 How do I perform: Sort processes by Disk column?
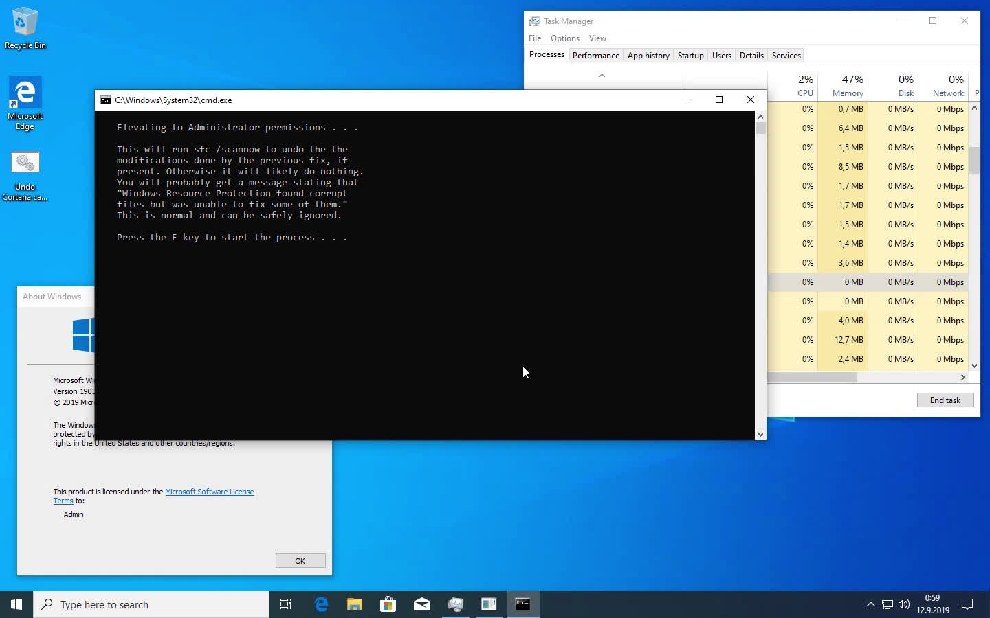[x=892, y=85]
